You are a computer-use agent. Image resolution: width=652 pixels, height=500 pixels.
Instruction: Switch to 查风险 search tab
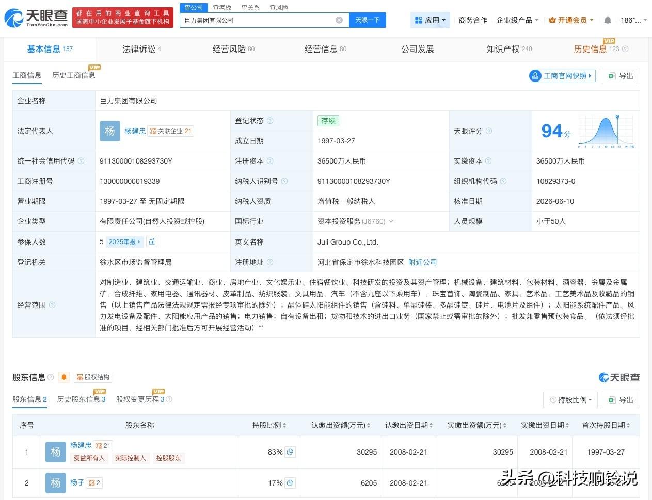point(279,7)
